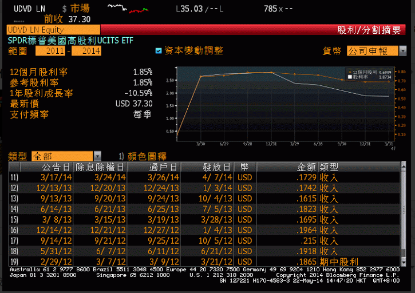Click the 12/31 chart axis label for 2012
The image size is (415, 293).
point(271,144)
